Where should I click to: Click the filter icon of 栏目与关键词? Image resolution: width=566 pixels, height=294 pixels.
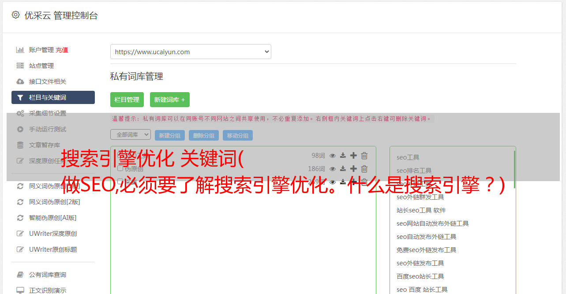pos(20,97)
